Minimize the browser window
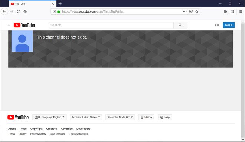 (220, 4)
